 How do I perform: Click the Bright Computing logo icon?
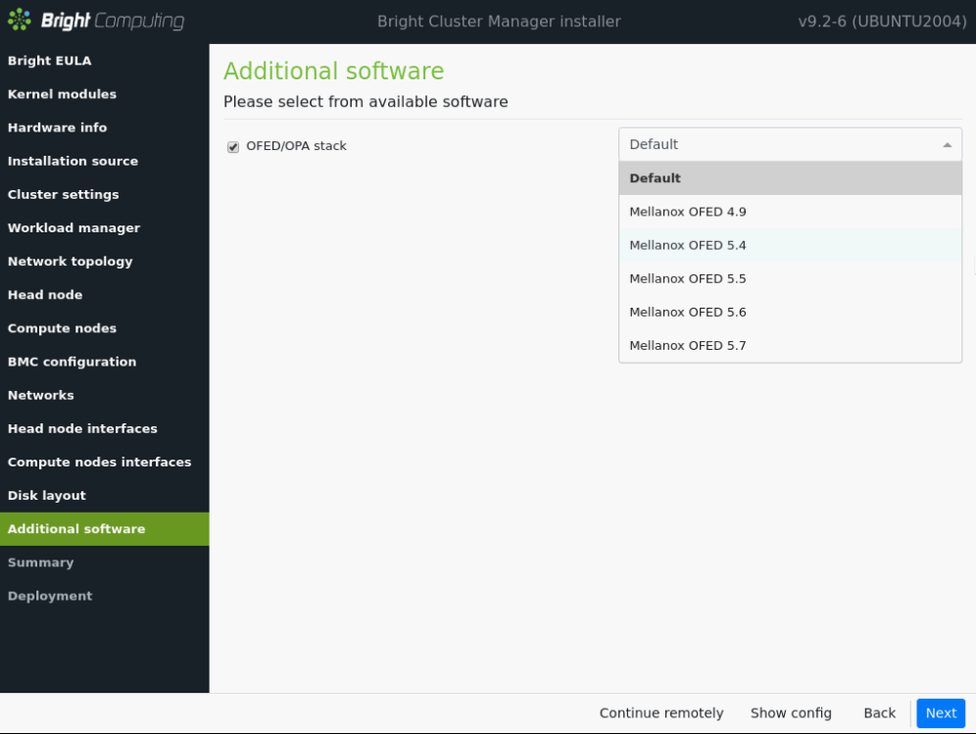(20, 20)
